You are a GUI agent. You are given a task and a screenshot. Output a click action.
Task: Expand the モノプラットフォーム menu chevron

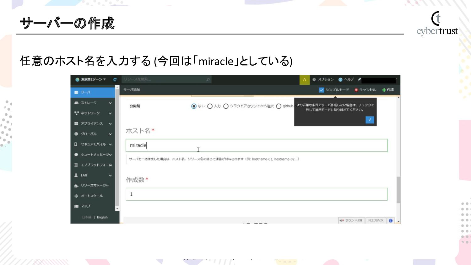(110, 165)
